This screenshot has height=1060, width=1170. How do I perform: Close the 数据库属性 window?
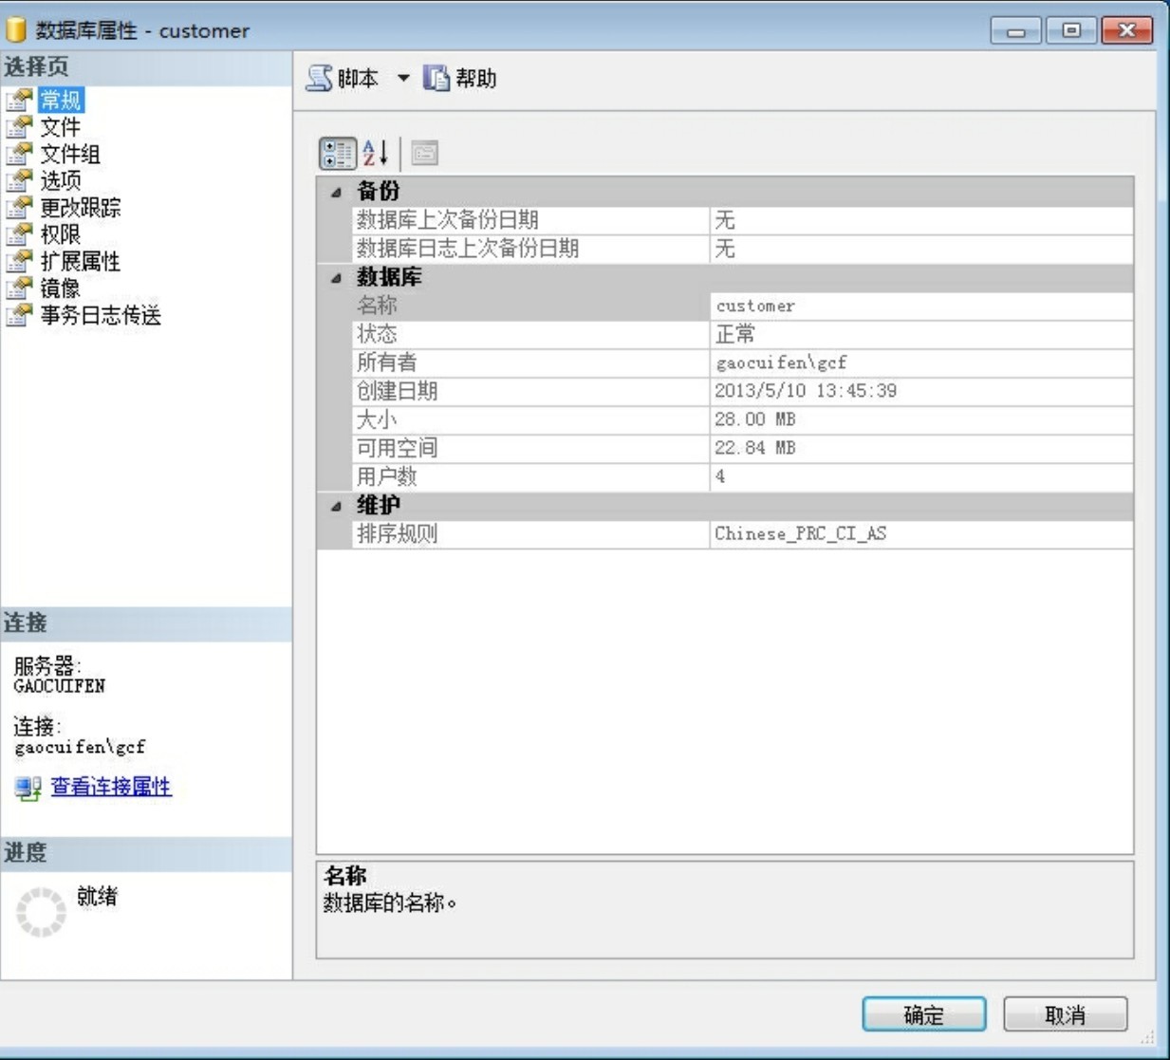1127,30
